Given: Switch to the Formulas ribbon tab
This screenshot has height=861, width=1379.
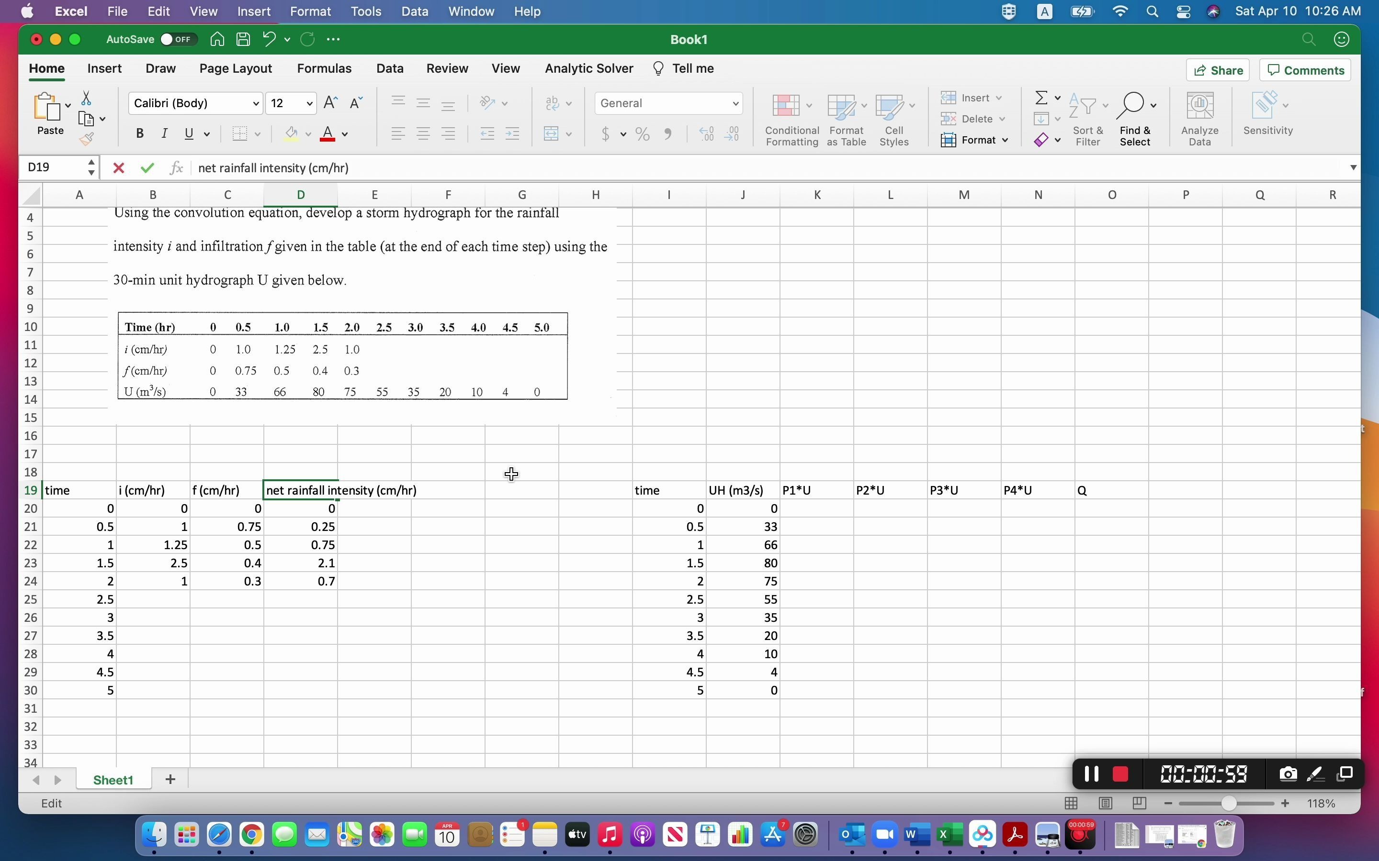Looking at the screenshot, I should (x=325, y=68).
